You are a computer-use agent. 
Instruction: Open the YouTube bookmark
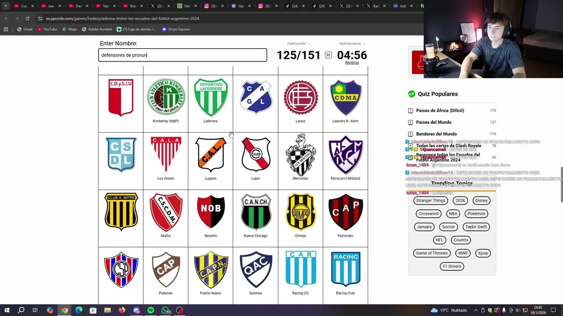(47, 29)
